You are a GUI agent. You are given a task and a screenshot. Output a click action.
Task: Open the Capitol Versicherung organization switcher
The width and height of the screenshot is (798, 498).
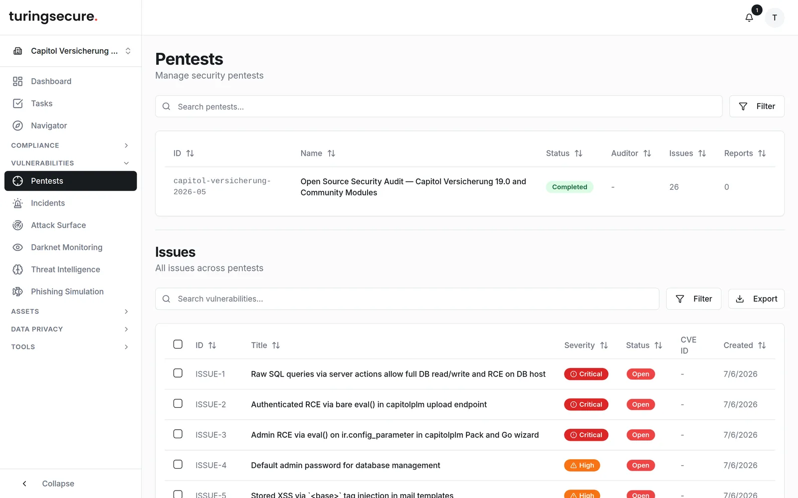pyautogui.click(x=71, y=51)
